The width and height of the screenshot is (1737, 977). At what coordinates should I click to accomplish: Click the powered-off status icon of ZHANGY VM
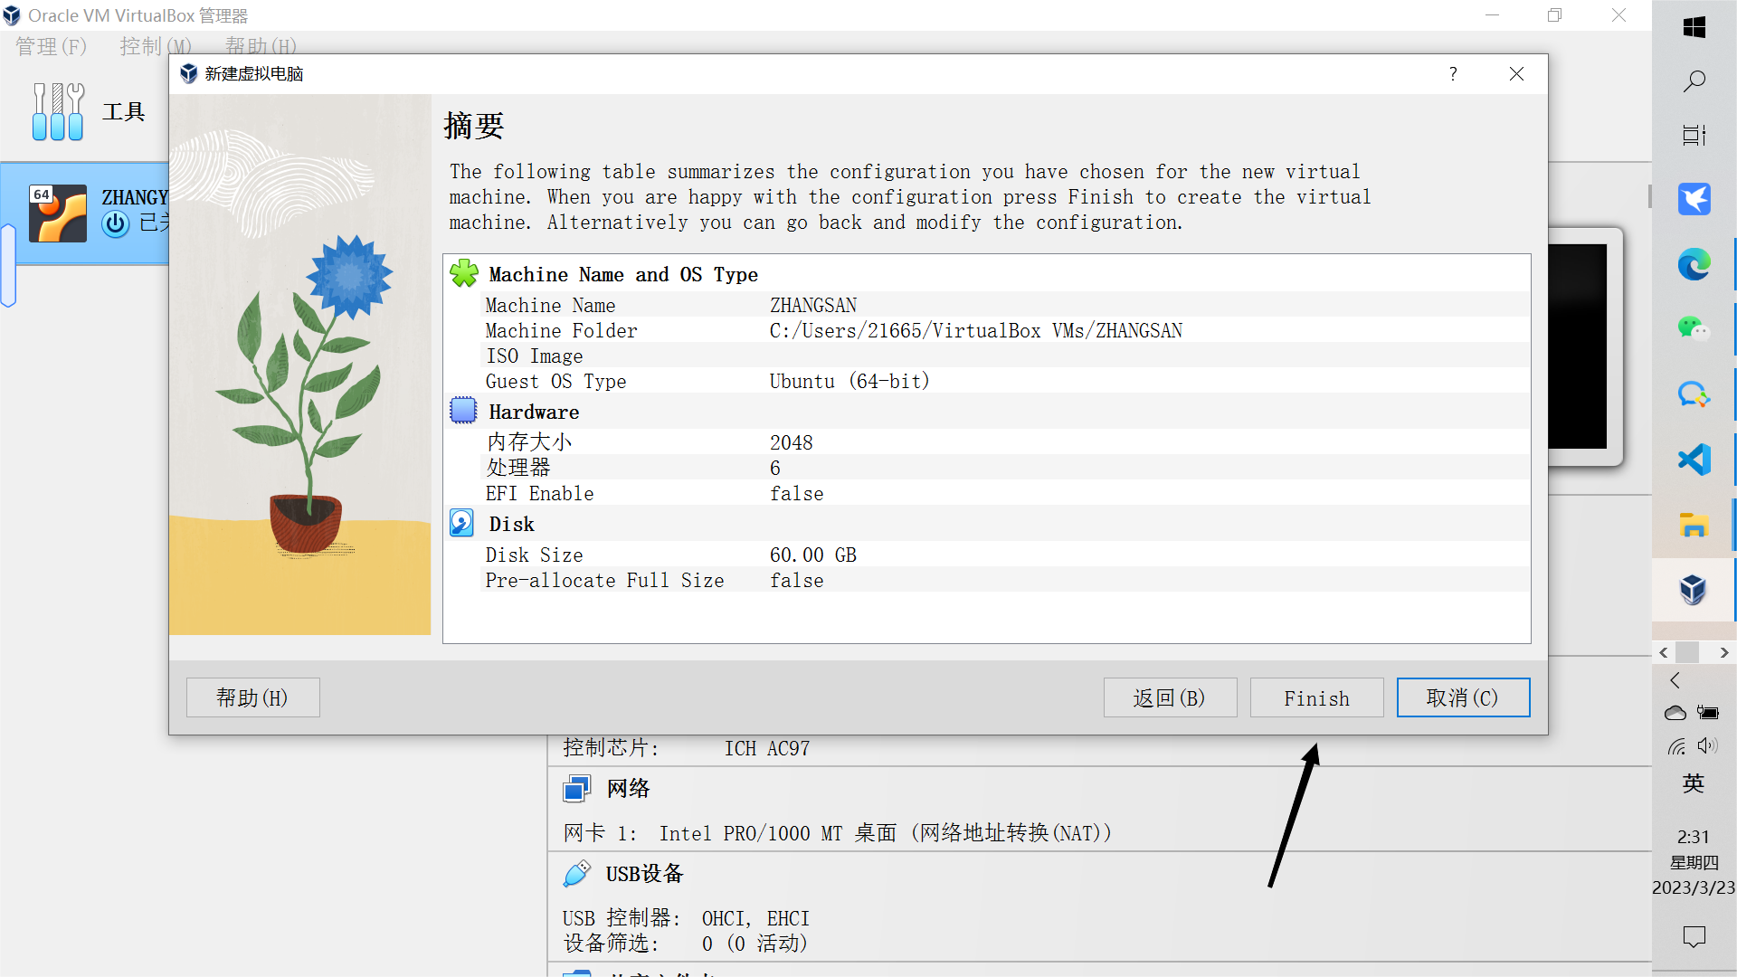pyautogui.click(x=116, y=223)
